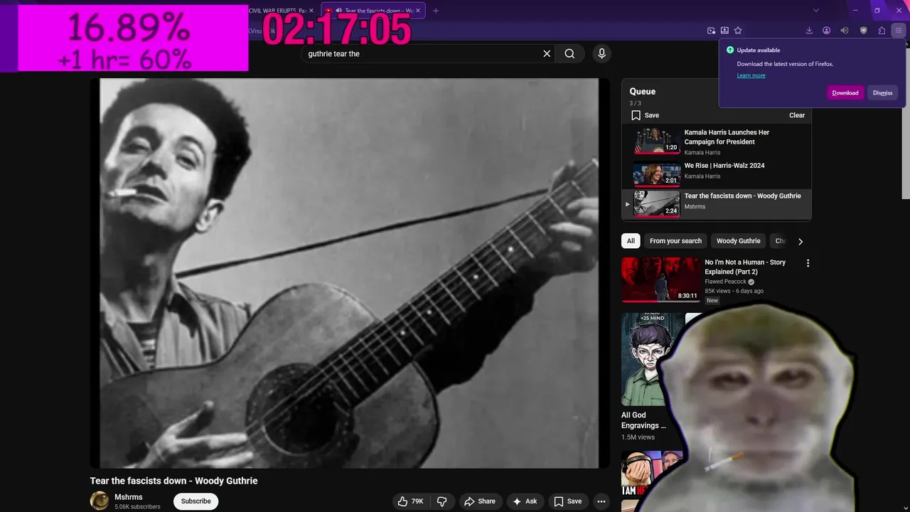Clear the YouTube search box text
The width and height of the screenshot is (910, 512).
(547, 53)
